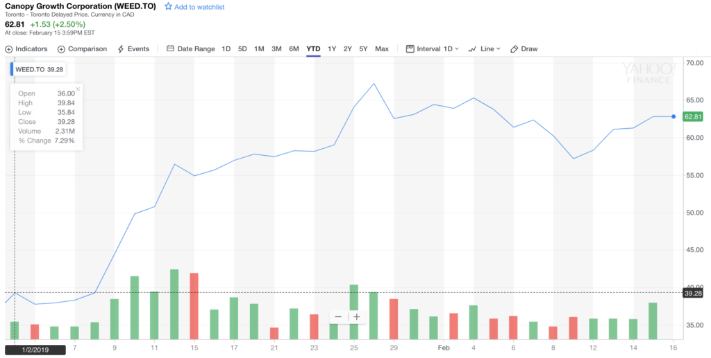Viewport: 711px width, 358px height.
Task: Click the Draw label
Action: pyautogui.click(x=529, y=48)
